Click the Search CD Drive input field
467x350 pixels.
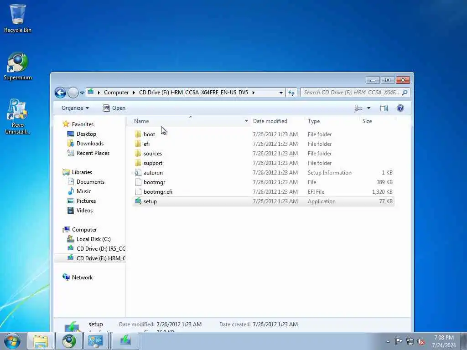351,93
